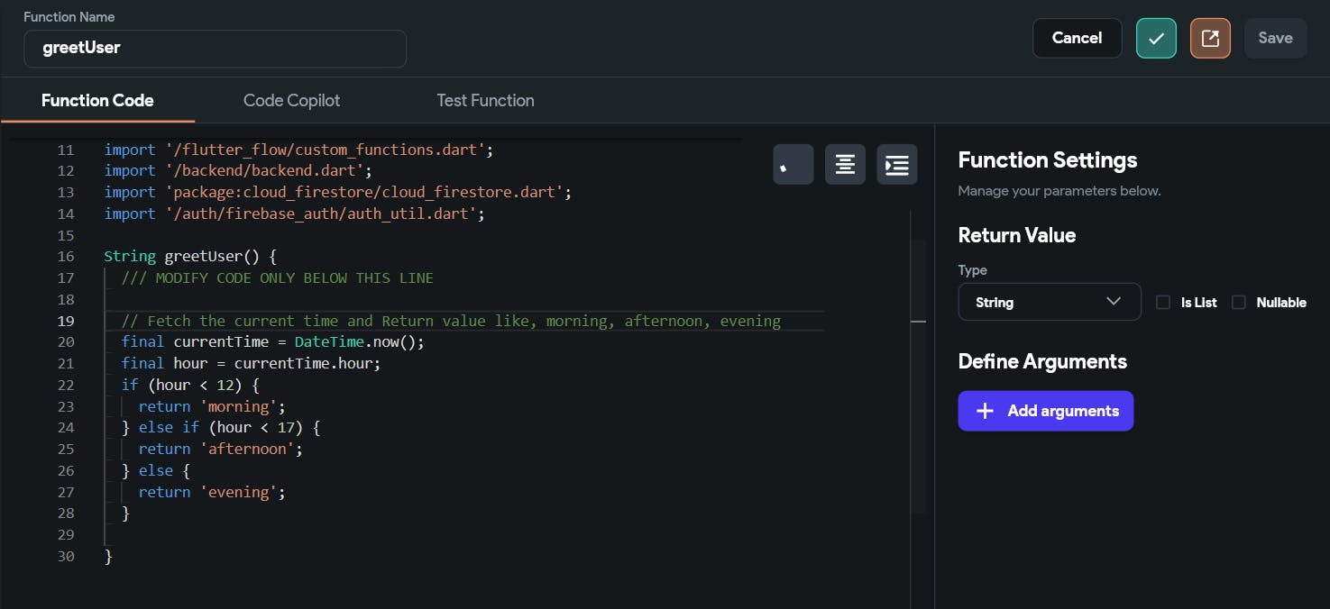Viewport: 1330px width, 609px height.
Task: Click the 'MODIFY CODE ONLY BELOW THIS LINE' comment
Action: pyautogui.click(x=278, y=277)
